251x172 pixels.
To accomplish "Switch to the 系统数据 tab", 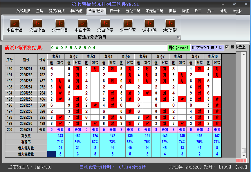I will tap(23, 11).
